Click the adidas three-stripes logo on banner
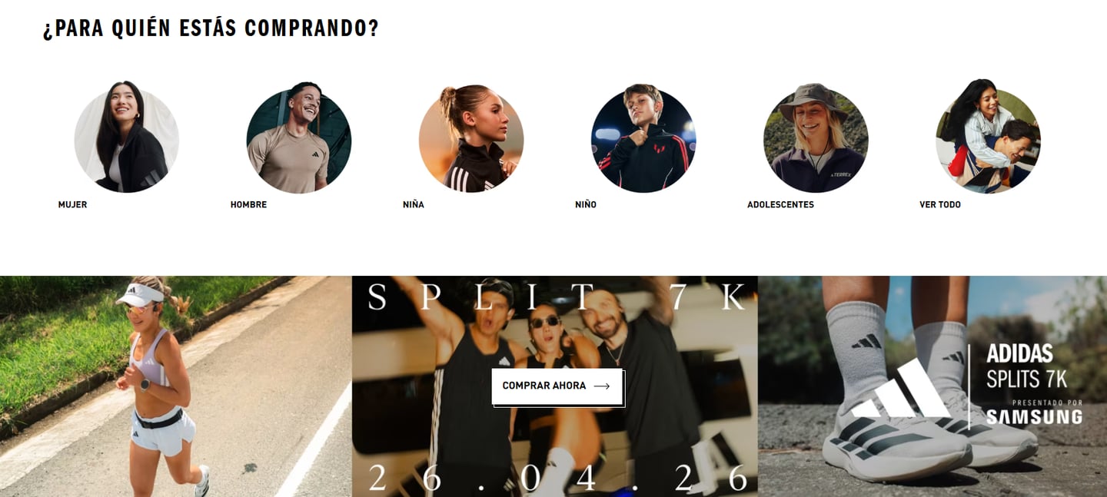This screenshot has height=497, width=1107. 904,388
